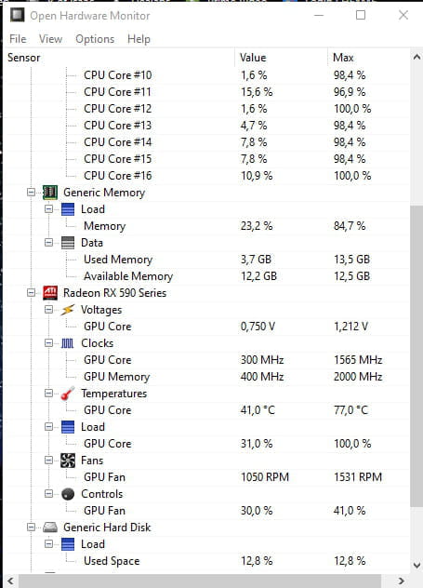Click the vertical scrollbar down arrow

[x=416, y=565]
